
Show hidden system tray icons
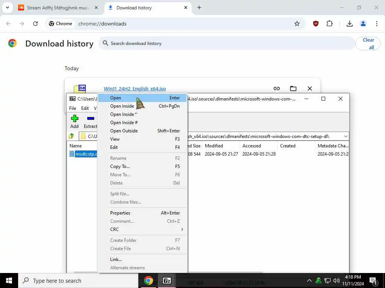309,280
